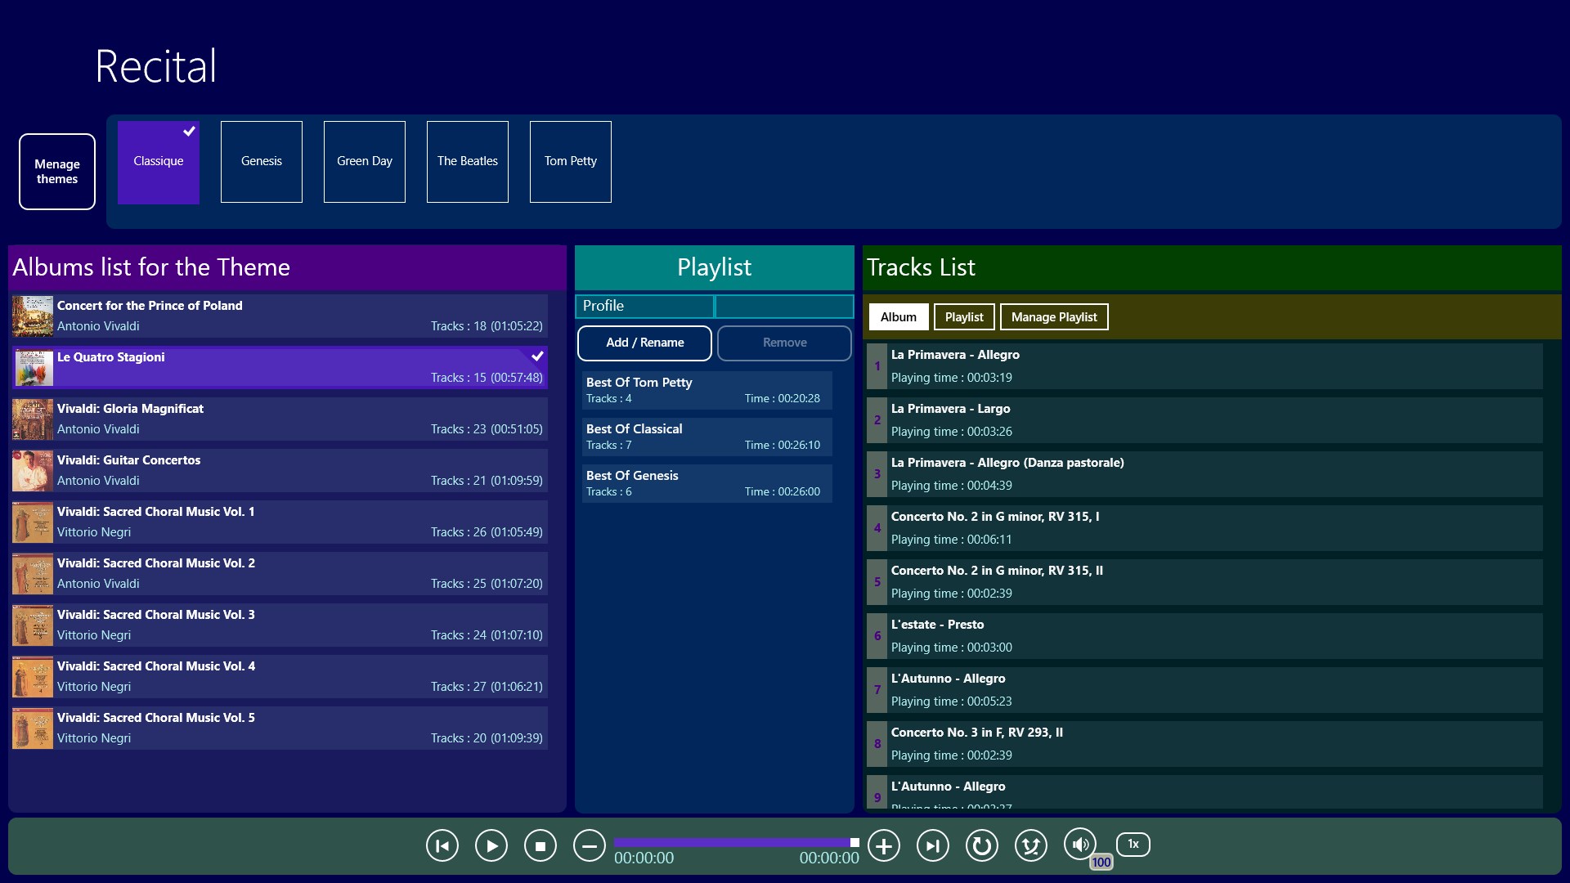Click the minus seek-back button

(x=590, y=846)
